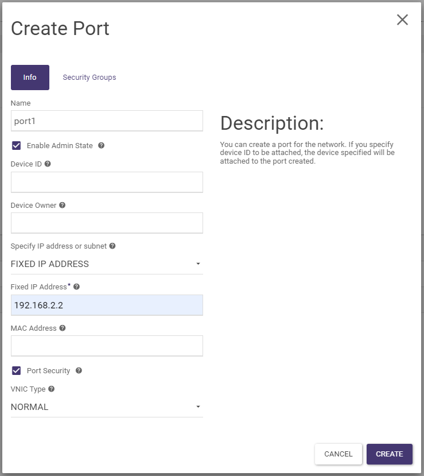Uncheck Enable Admin State checkbox

coord(17,146)
